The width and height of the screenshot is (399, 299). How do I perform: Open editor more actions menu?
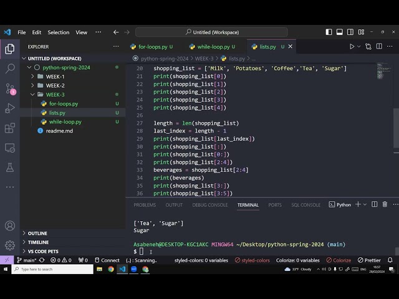390,46
